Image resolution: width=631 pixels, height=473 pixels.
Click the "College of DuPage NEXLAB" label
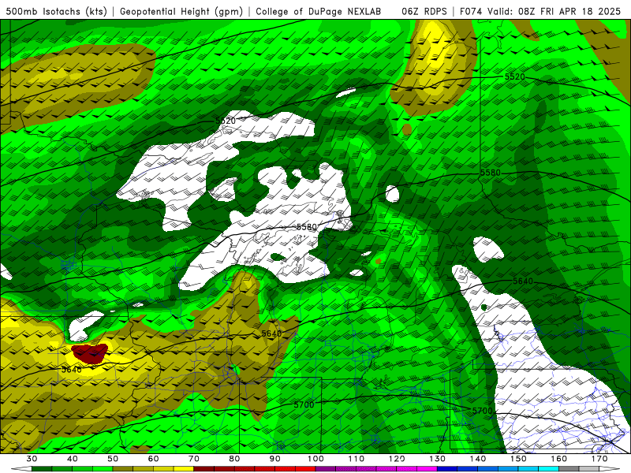tap(319, 11)
